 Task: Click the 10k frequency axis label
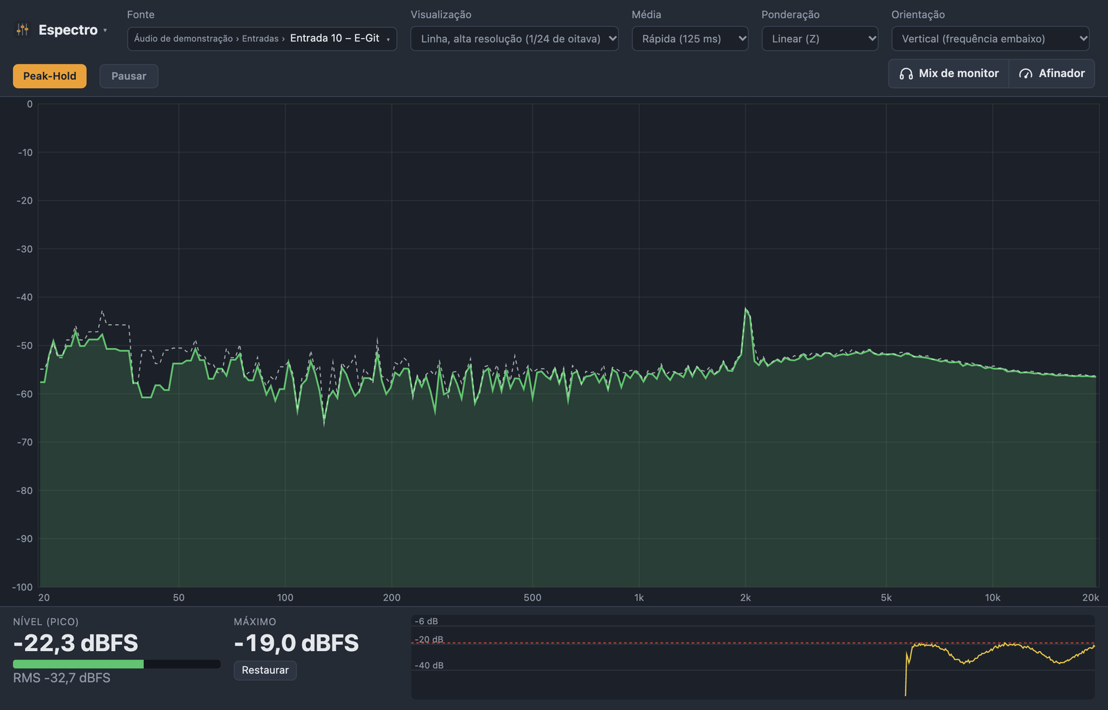click(x=993, y=598)
